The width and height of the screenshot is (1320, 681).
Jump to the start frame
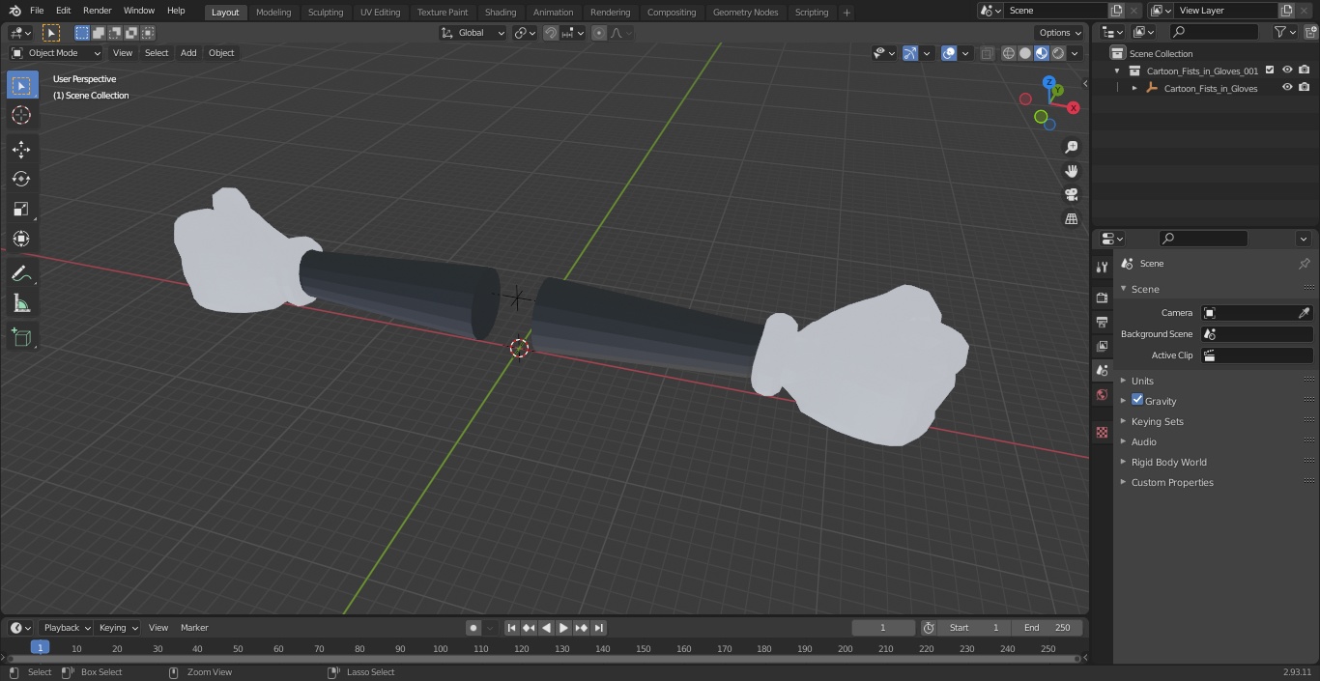point(512,628)
